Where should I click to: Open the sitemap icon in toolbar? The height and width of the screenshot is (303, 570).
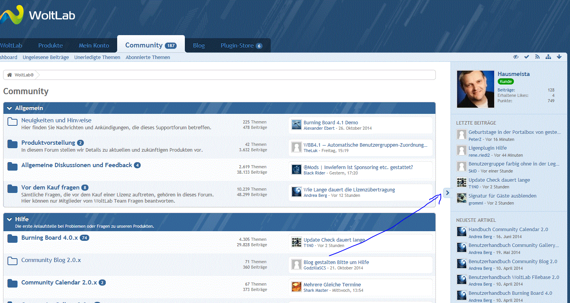click(548, 57)
